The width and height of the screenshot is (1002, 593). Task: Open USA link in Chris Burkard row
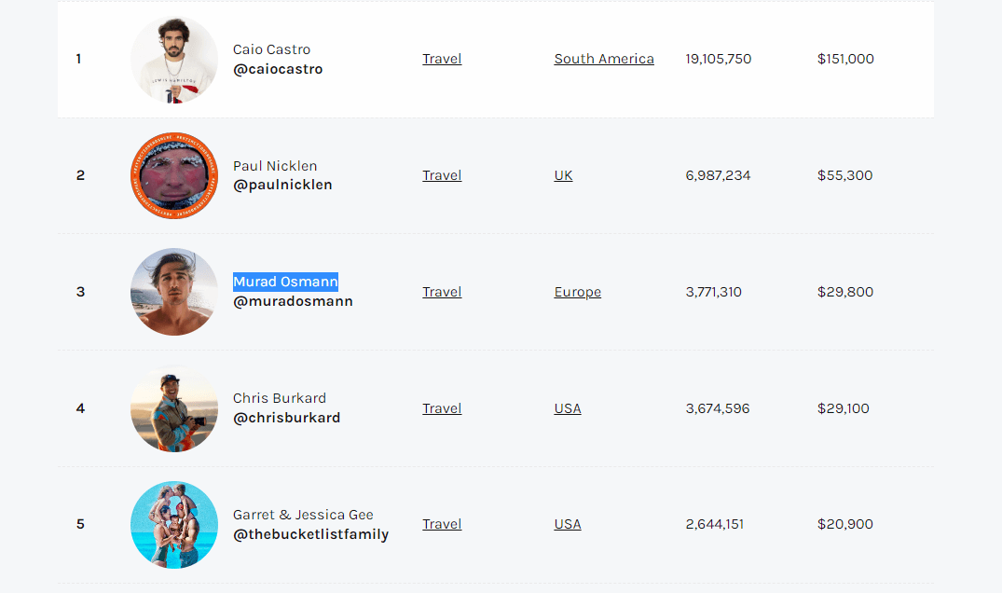click(567, 408)
